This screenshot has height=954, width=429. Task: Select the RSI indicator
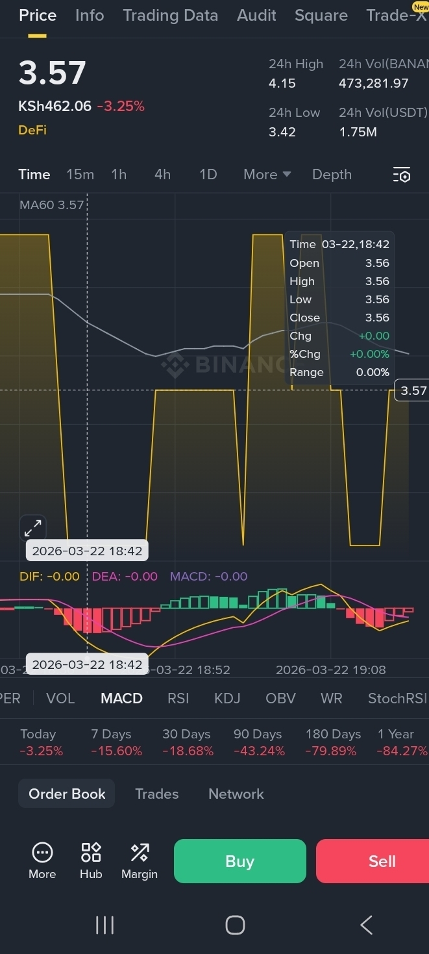178,699
